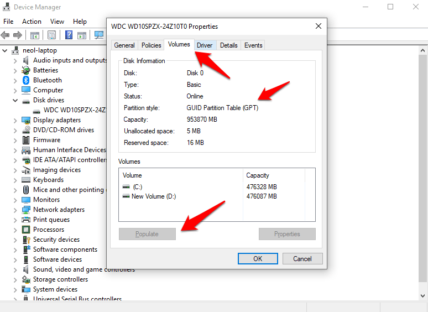Expand the Keyboards category
Image resolution: width=428 pixels, height=312 pixels.
(x=15, y=180)
